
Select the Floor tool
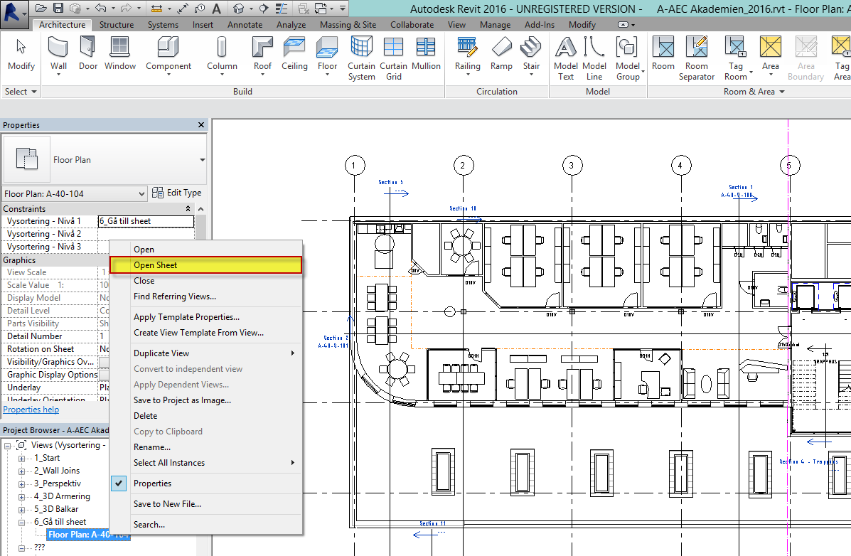(327, 53)
